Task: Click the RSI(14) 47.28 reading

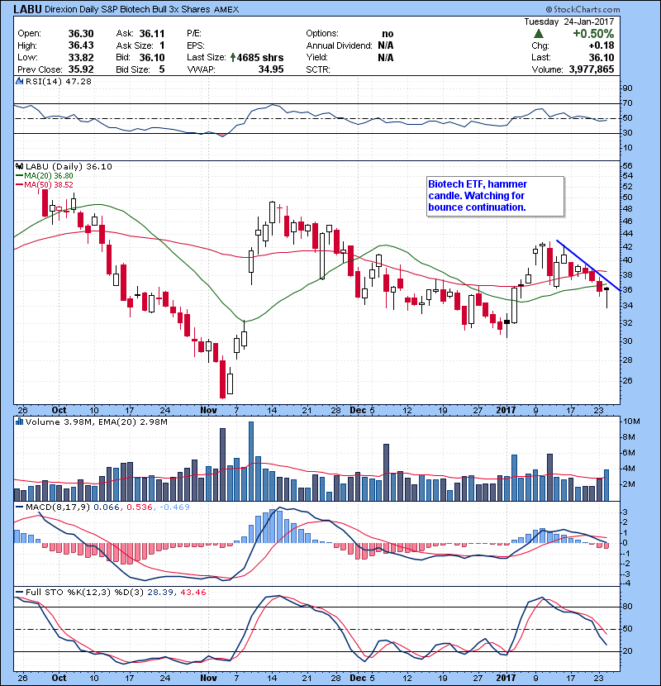Action: 59,81
